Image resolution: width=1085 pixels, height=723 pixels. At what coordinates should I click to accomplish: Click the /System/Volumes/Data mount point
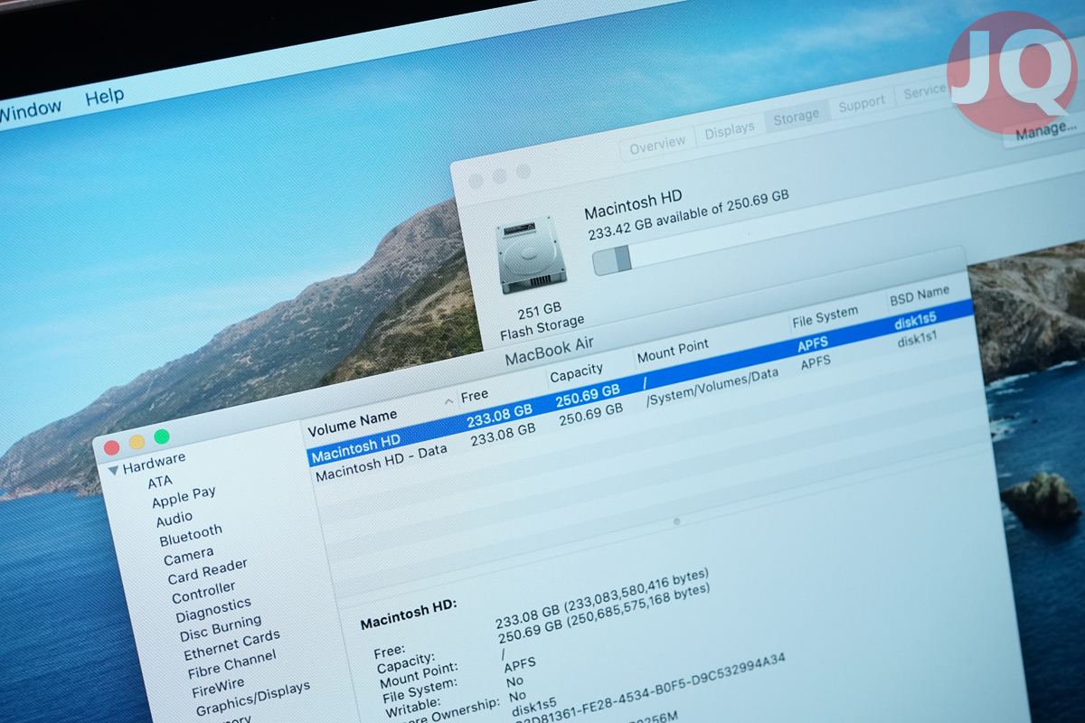point(712,390)
